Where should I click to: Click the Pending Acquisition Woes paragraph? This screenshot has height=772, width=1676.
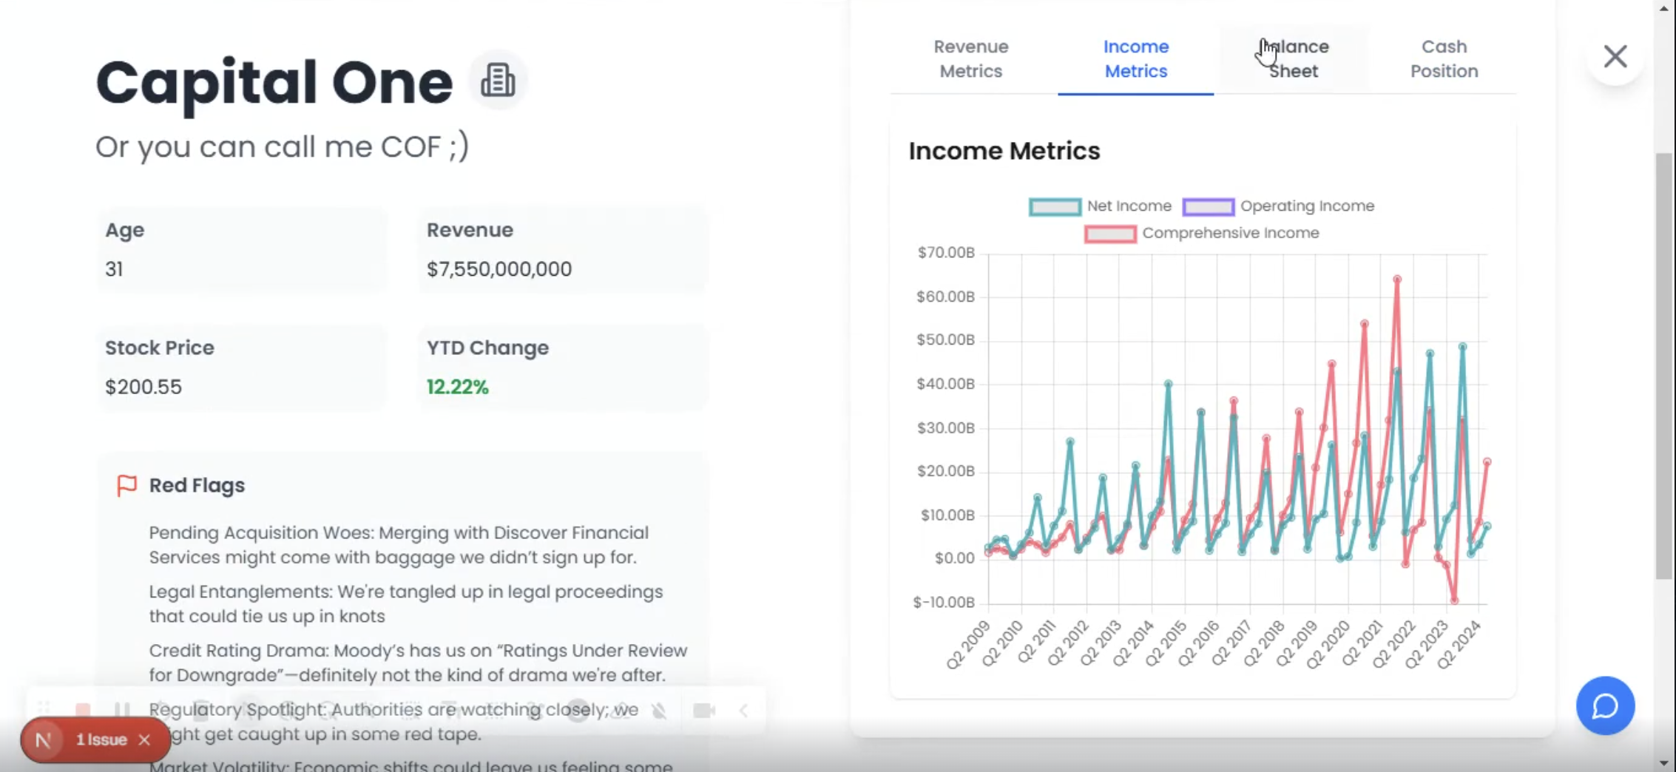tap(399, 545)
